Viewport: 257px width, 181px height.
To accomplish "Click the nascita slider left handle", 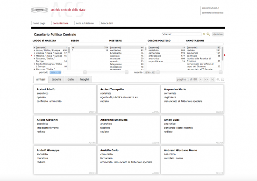I will click(x=158, y=72).
